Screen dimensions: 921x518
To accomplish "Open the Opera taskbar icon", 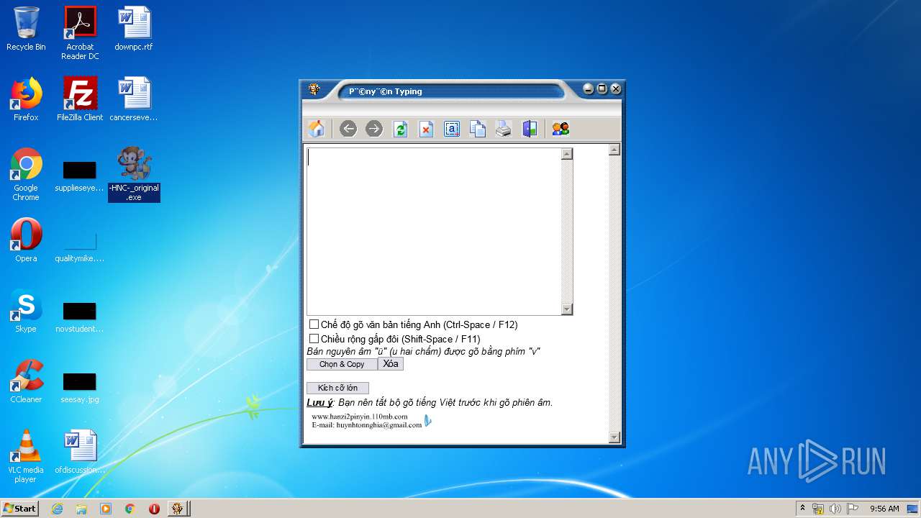I will coord(154,509).
